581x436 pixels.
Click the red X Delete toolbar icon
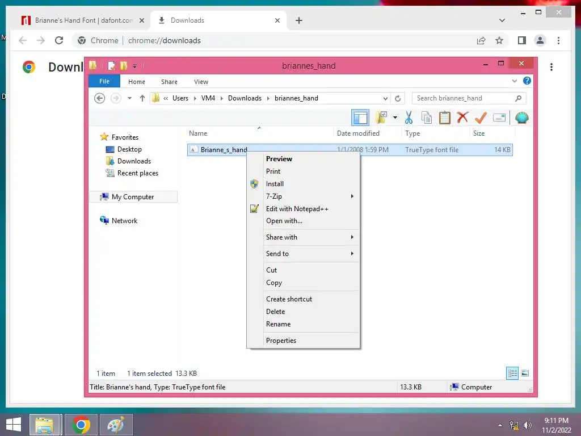point(462,118)
